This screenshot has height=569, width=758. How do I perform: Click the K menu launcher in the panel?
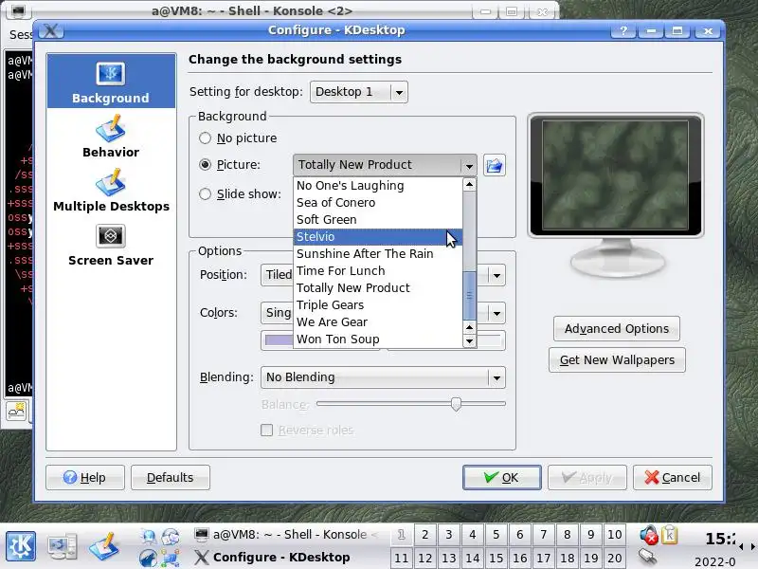(x=21, y=546)
